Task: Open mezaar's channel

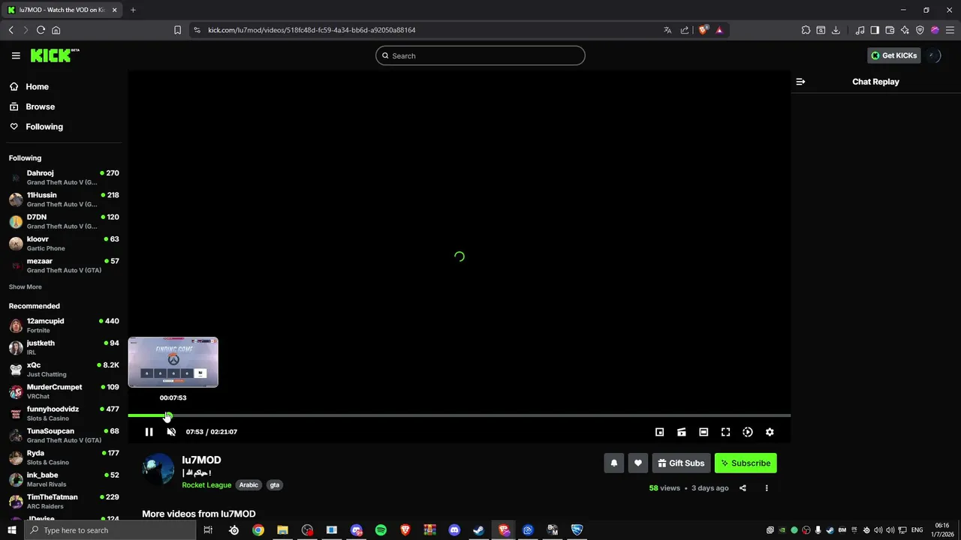Action: (63, 265)
